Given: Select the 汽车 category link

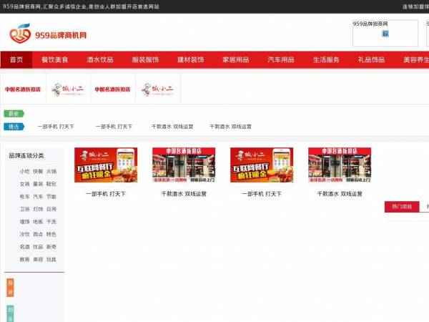Looking at the screenshot, I should [38, 197].
